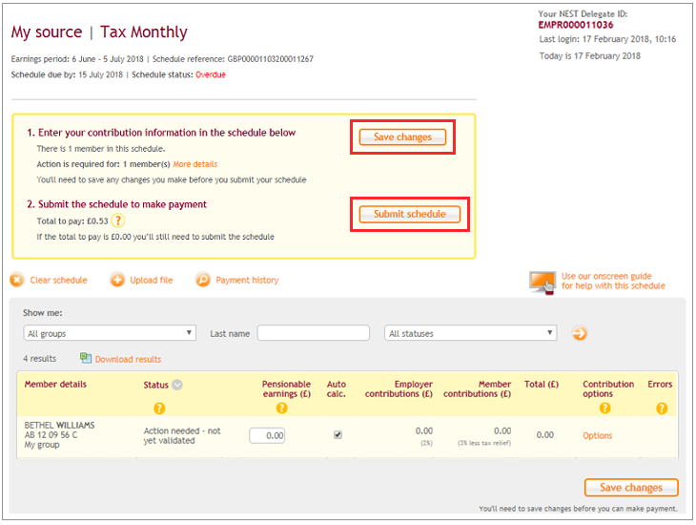Open the All statuses dropdown

(471, 333)
